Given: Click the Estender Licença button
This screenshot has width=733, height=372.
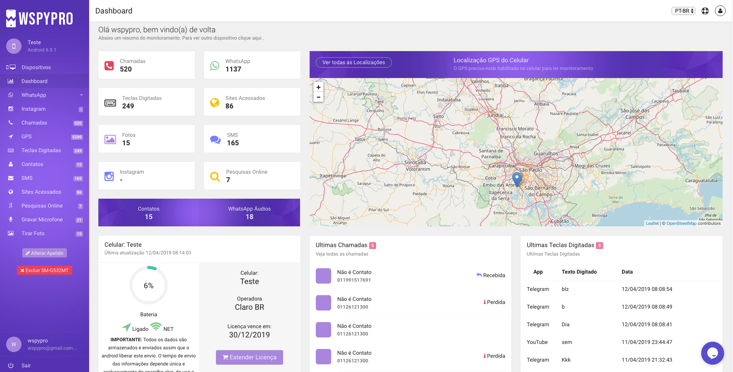Looking at the screenshot, I should (x=249, y=357).
